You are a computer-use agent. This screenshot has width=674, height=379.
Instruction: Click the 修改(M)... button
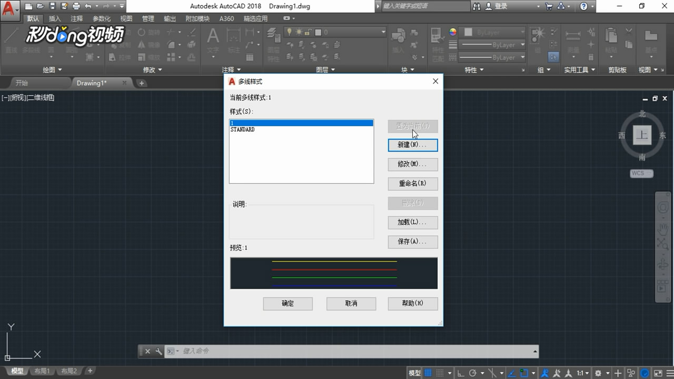413,164
